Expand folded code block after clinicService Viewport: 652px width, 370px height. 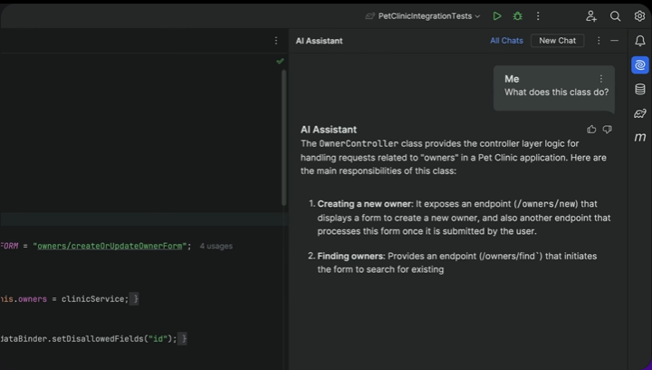tap(134, 299)
